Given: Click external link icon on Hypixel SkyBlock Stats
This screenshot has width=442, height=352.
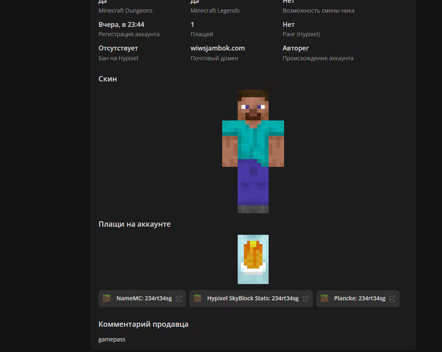Looking at the screenshot, I should point(306,298).
